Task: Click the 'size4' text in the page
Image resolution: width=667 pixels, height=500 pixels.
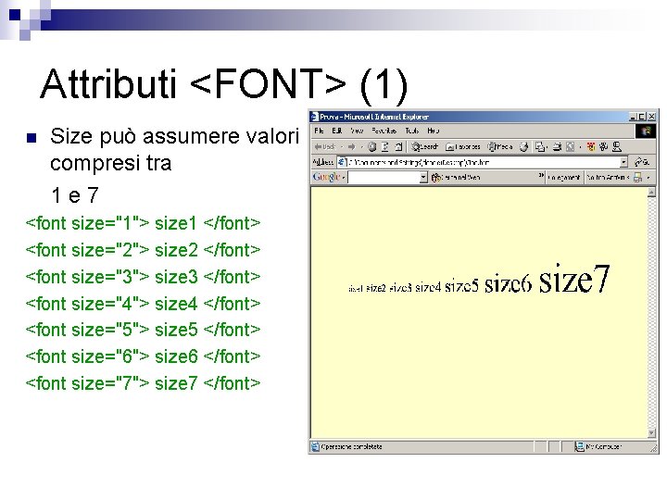Action: point(428,287)
